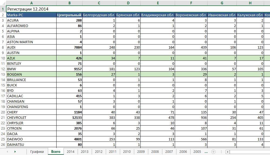
Task: Click the 'Брянская обл' header cell
Action: pos(128,15)
